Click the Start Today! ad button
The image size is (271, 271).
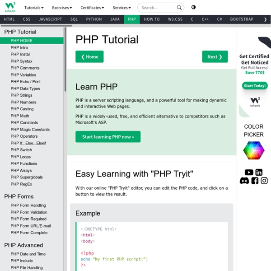point(255,86)
